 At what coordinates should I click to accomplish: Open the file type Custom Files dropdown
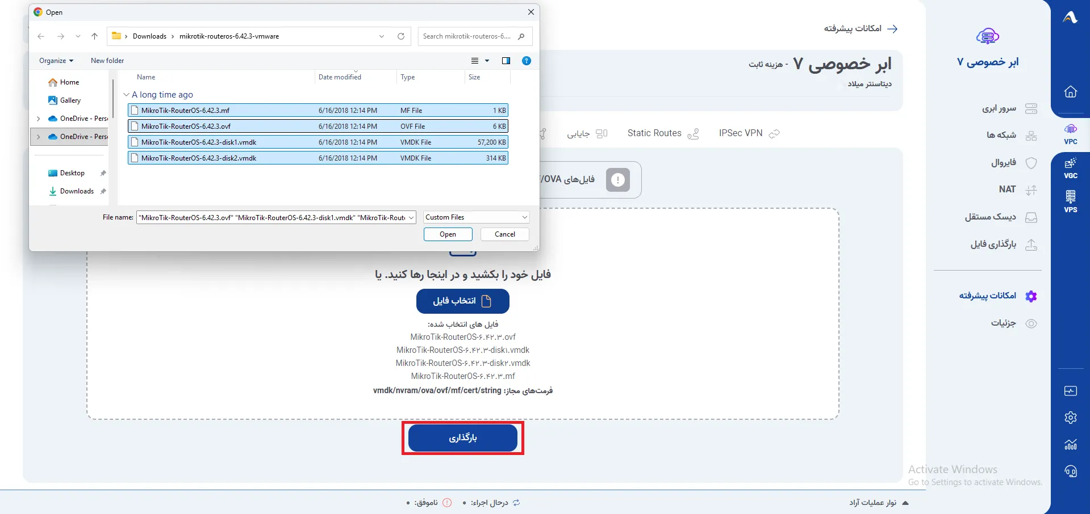(x=476, y=217)
